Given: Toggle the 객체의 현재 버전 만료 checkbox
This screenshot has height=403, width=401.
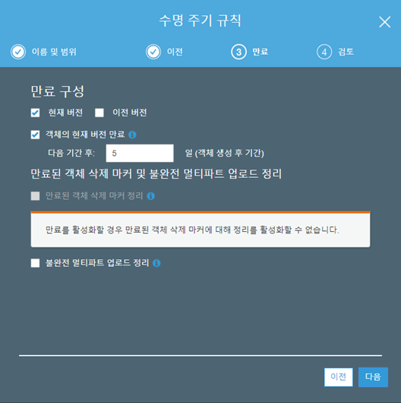Looking at the screenshot, I should coord(35,135).
